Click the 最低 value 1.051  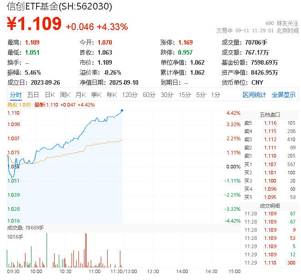tap(32, 52)
